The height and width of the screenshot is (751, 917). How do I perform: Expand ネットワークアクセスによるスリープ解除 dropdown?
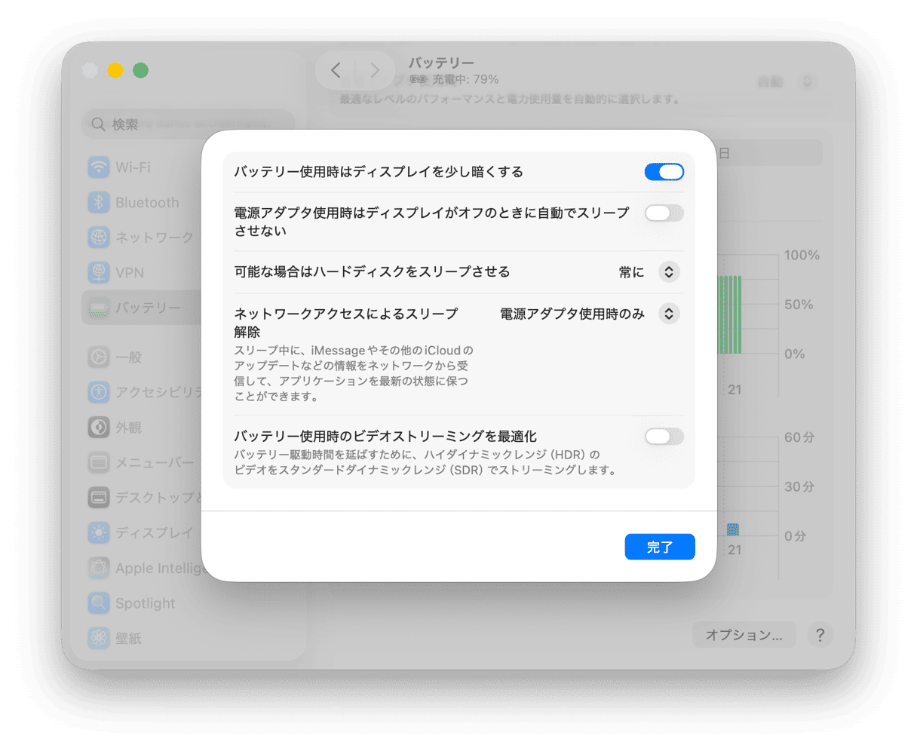tap(668, 314)
